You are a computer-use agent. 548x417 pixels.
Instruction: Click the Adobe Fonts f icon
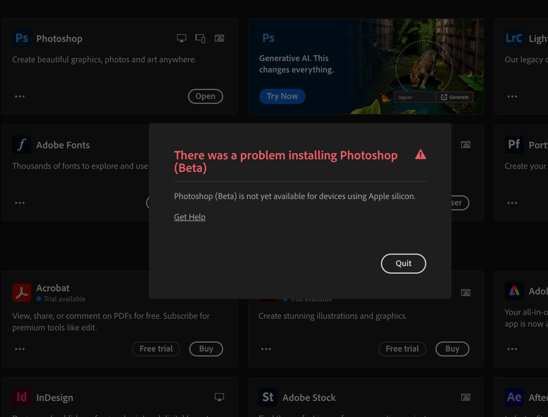(x=22, y=145)
